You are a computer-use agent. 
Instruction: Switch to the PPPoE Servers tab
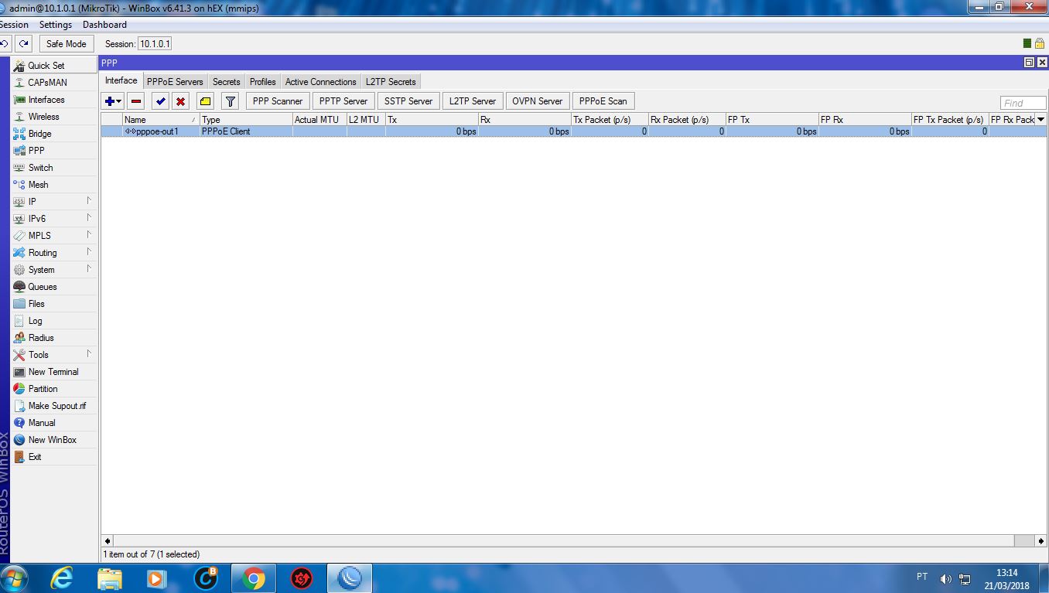point(175,82)
